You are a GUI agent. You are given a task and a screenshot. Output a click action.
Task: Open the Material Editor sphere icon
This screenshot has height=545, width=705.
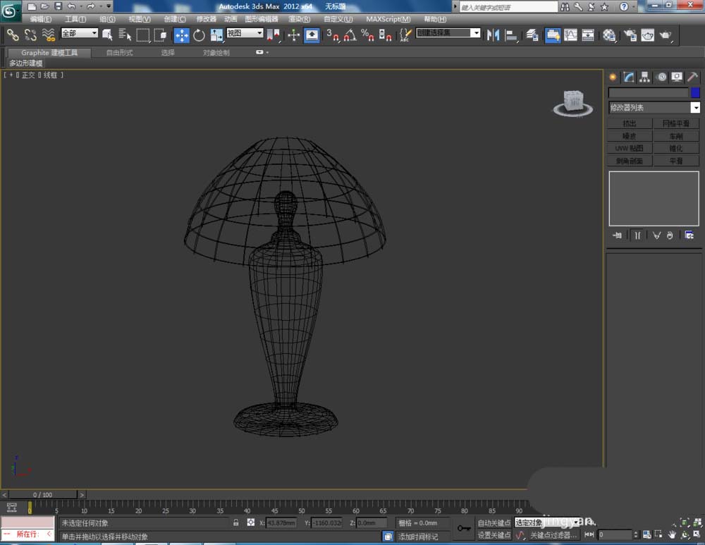point(609,35)
